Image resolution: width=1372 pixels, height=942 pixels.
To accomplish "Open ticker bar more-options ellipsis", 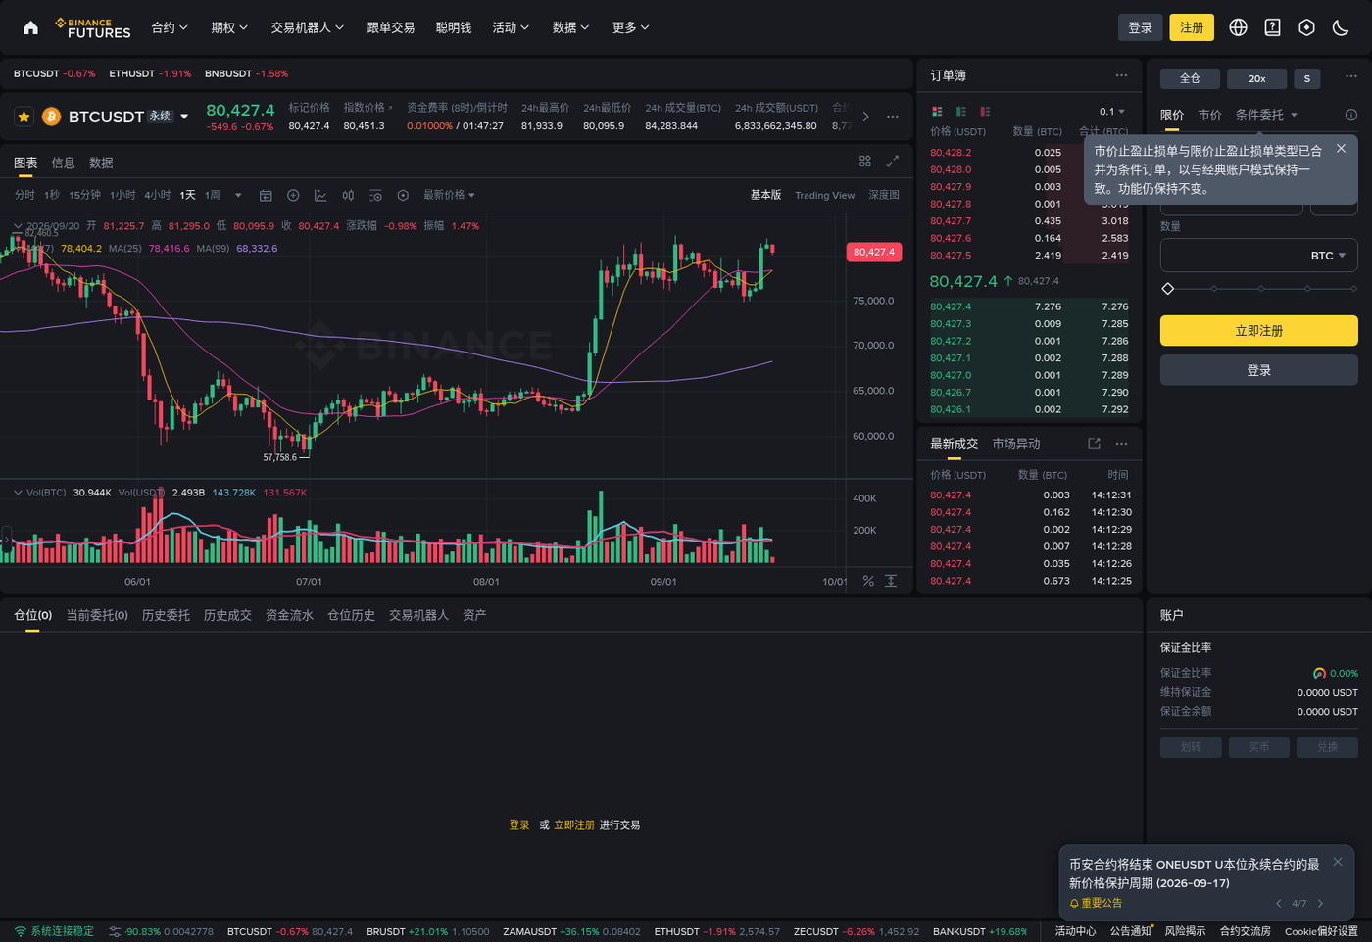I will (893, 117).
